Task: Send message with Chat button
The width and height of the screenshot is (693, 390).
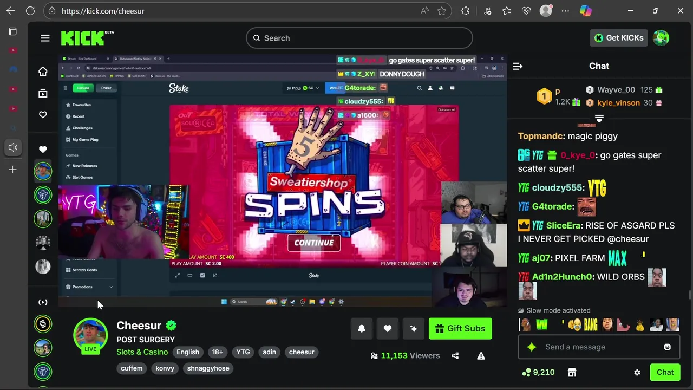Action: [665, 373]
